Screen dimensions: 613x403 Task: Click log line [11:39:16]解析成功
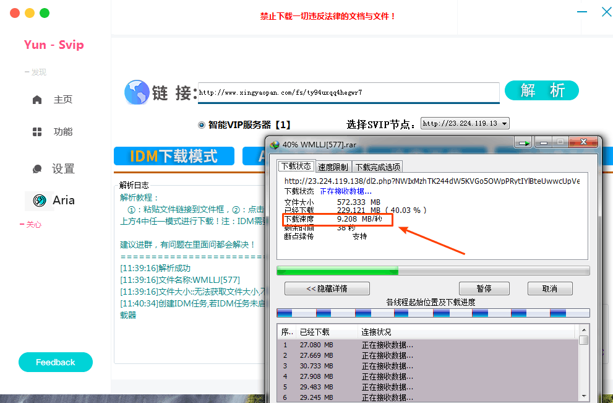(155, 269)
